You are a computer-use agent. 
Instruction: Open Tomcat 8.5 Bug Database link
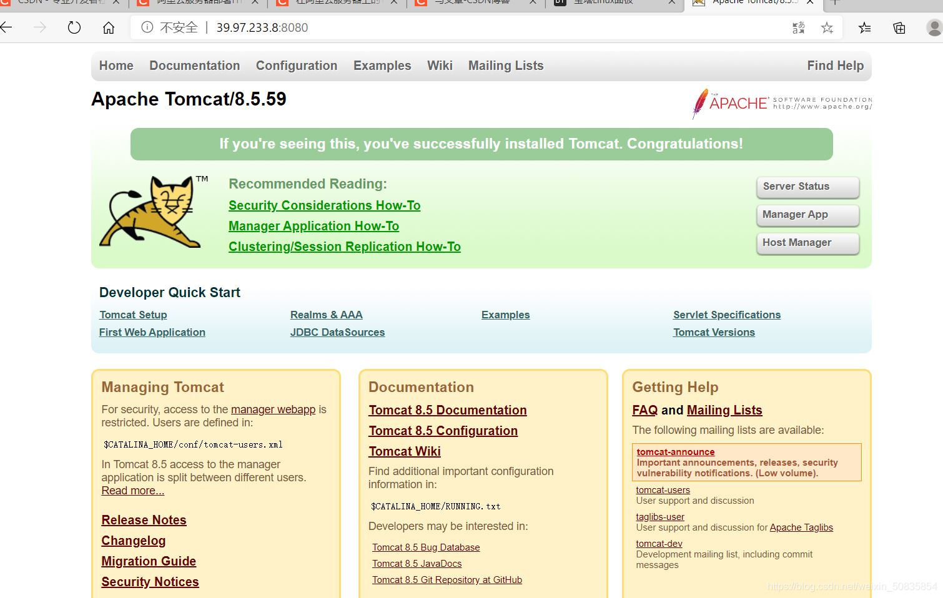tap(426, 547)
